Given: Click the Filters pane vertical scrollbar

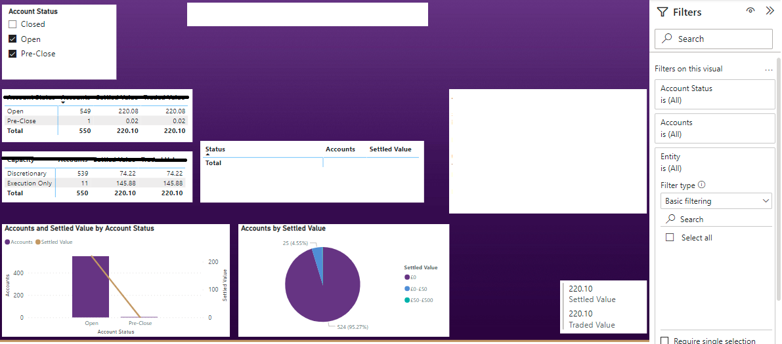Looking at the screenshot, I should point(779,180).
